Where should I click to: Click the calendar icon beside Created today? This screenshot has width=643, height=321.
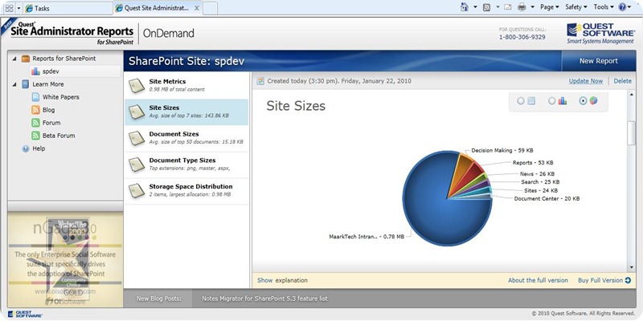pyautogui.click(x=260, y=81)
